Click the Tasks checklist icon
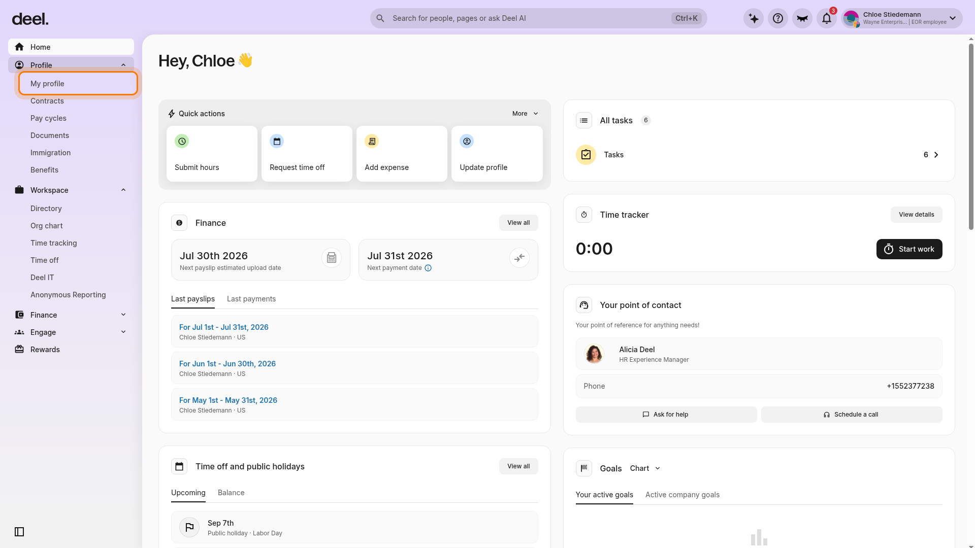 586,155
